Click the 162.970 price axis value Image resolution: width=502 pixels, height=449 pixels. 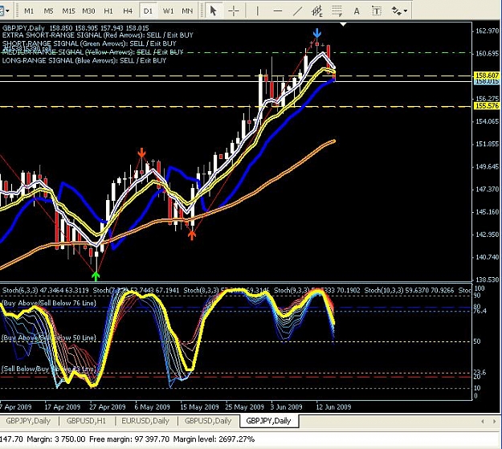click(x=488, y=31)
